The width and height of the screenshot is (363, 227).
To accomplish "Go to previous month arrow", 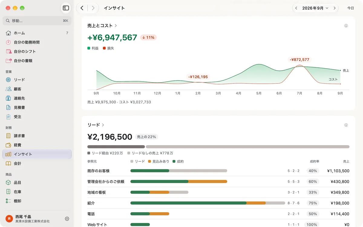I will pyautogui.click(x=296, y=8).
